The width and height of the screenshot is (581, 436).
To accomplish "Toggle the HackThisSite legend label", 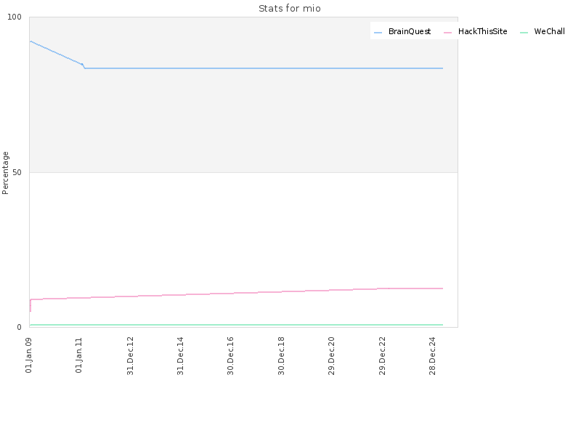I will [482, 31].
